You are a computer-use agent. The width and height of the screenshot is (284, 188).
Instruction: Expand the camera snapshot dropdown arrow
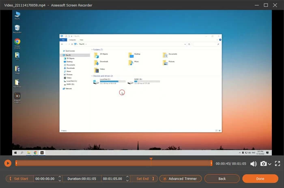coord(270,164)
